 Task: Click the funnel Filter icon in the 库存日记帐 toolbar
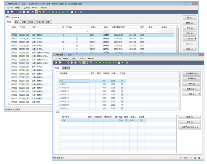[44, 12]
